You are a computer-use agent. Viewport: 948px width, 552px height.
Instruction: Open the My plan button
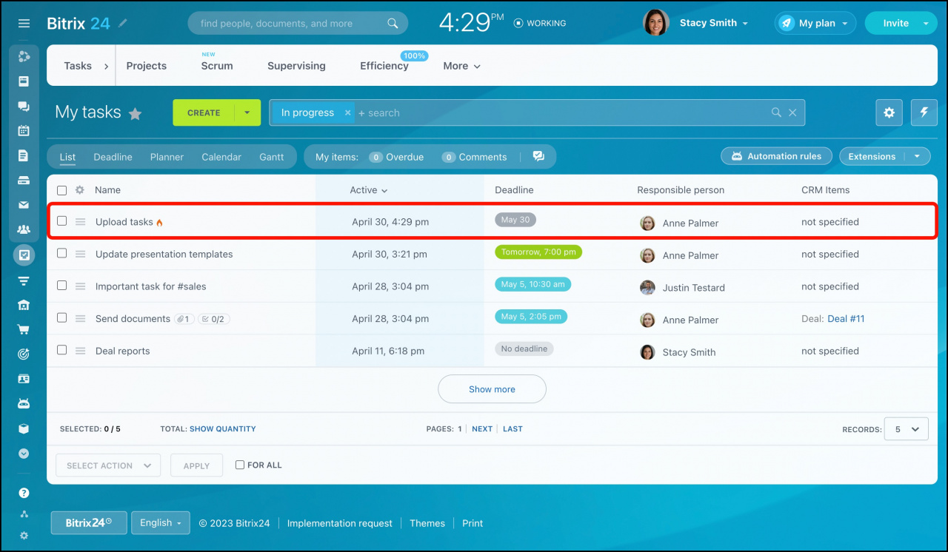coord(815,23)
